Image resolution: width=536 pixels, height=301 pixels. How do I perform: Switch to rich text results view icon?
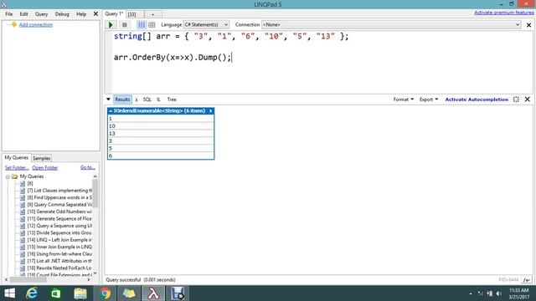(x=142, y=25)
